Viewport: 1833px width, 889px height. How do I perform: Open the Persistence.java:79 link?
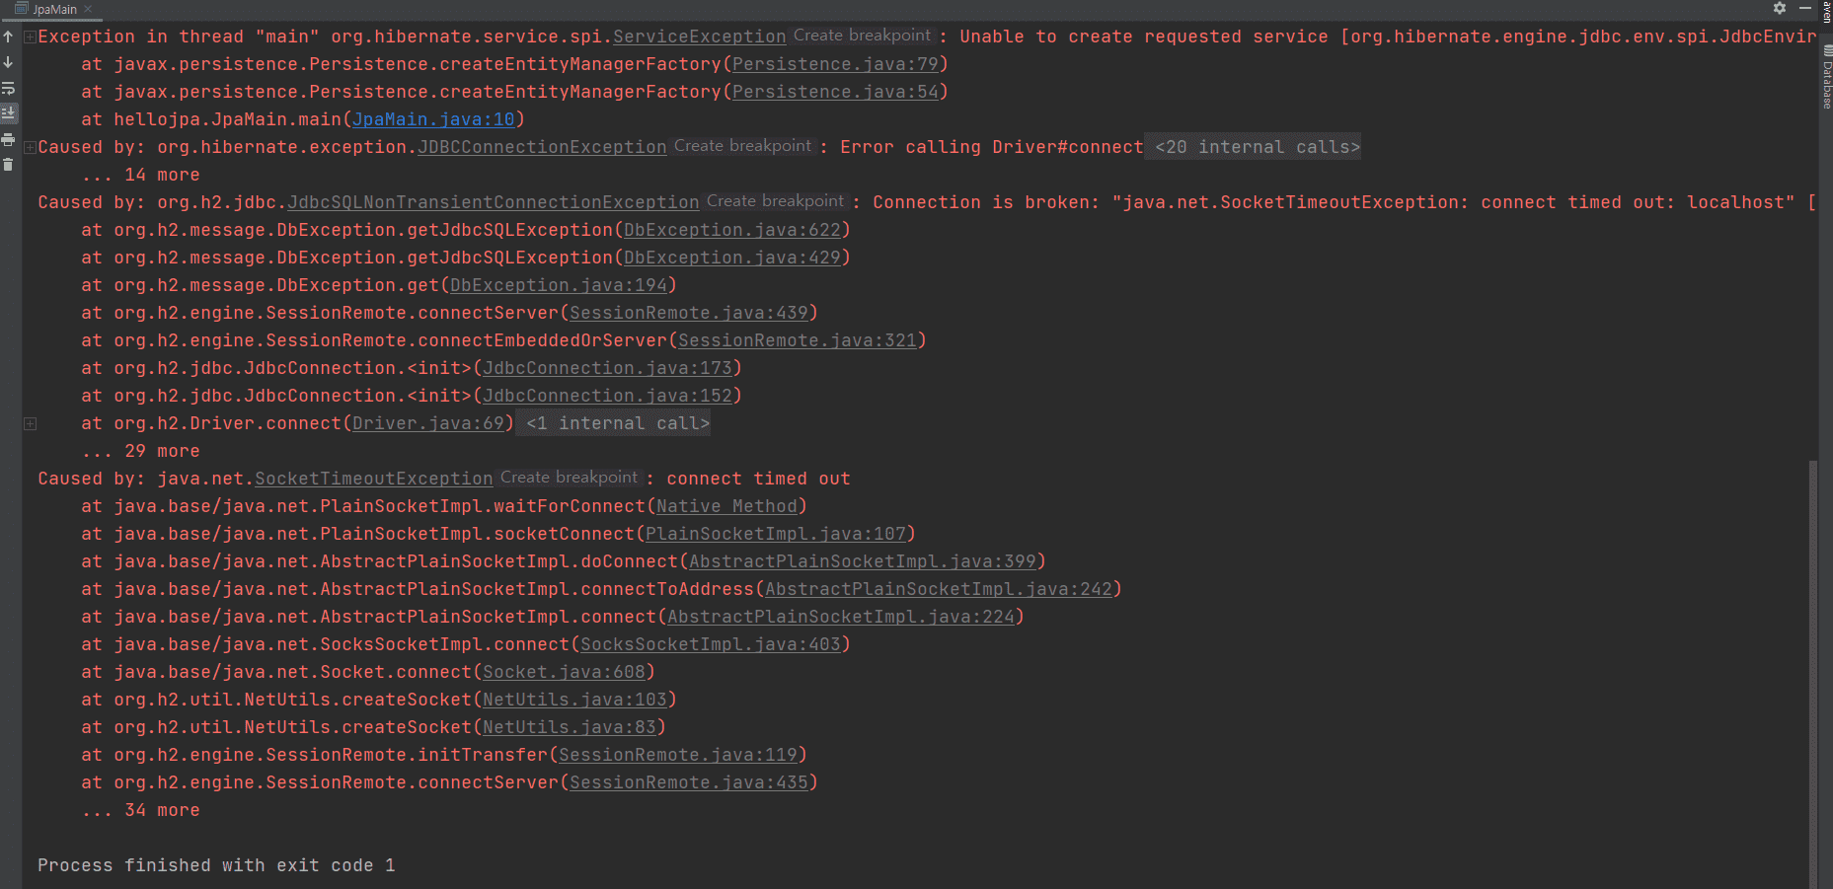click(x=835, y=64)
